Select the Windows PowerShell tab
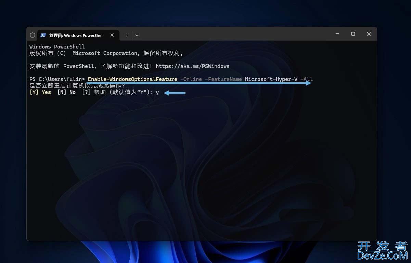Viewport: 411px width, 263px height. pyautogui.click(x=78, y=35)
